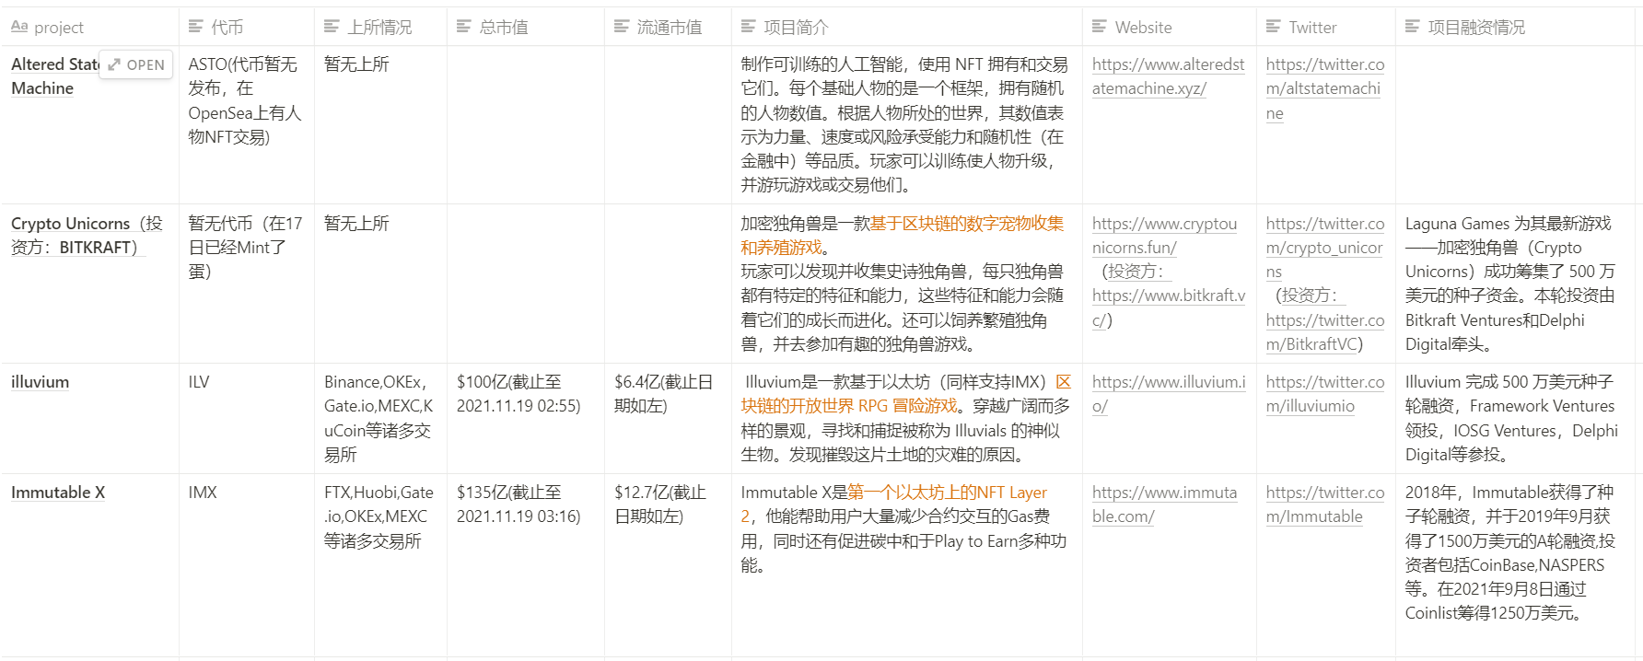Select the Illuvium 完成 500 万美元 funding cell
1643x661 pixels.
(x=1516, y=419)
